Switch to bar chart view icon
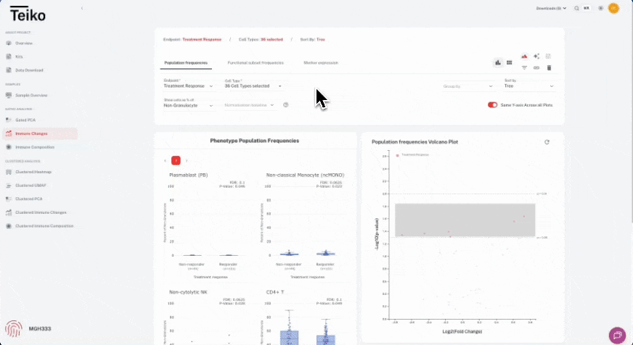 (x=498, y=62)
